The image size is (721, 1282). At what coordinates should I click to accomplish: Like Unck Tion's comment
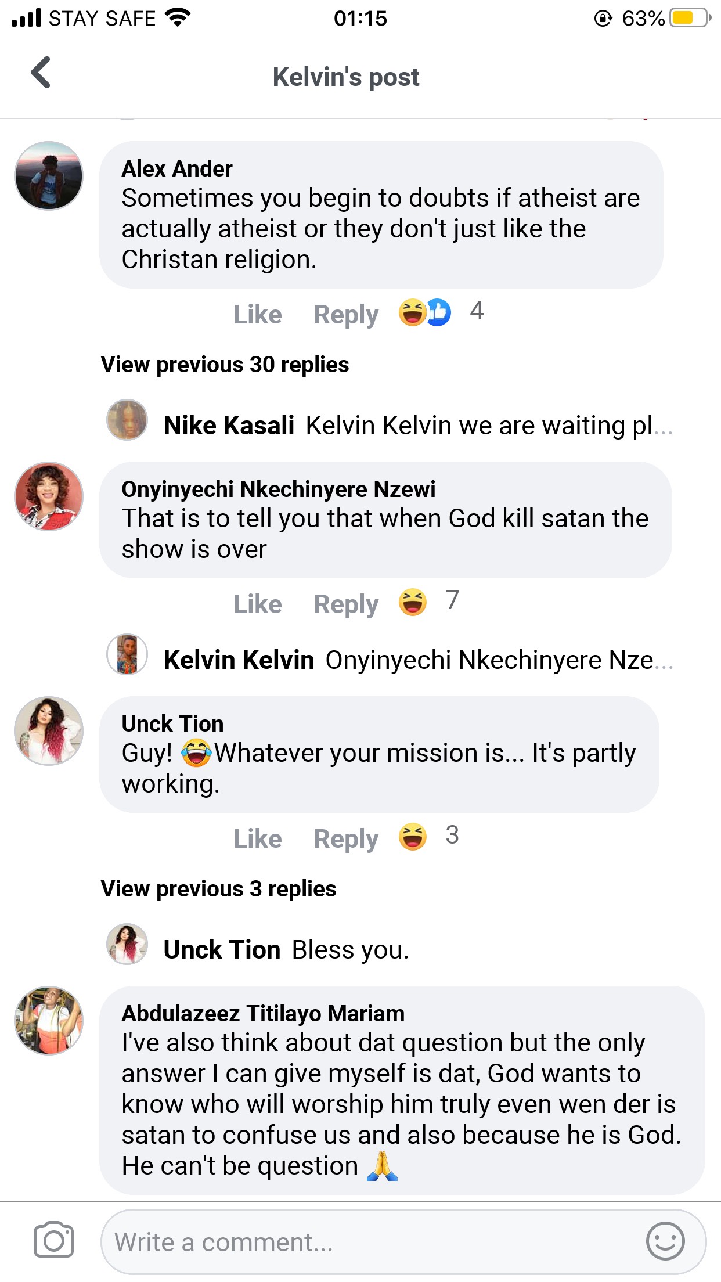tap(257, 839)
